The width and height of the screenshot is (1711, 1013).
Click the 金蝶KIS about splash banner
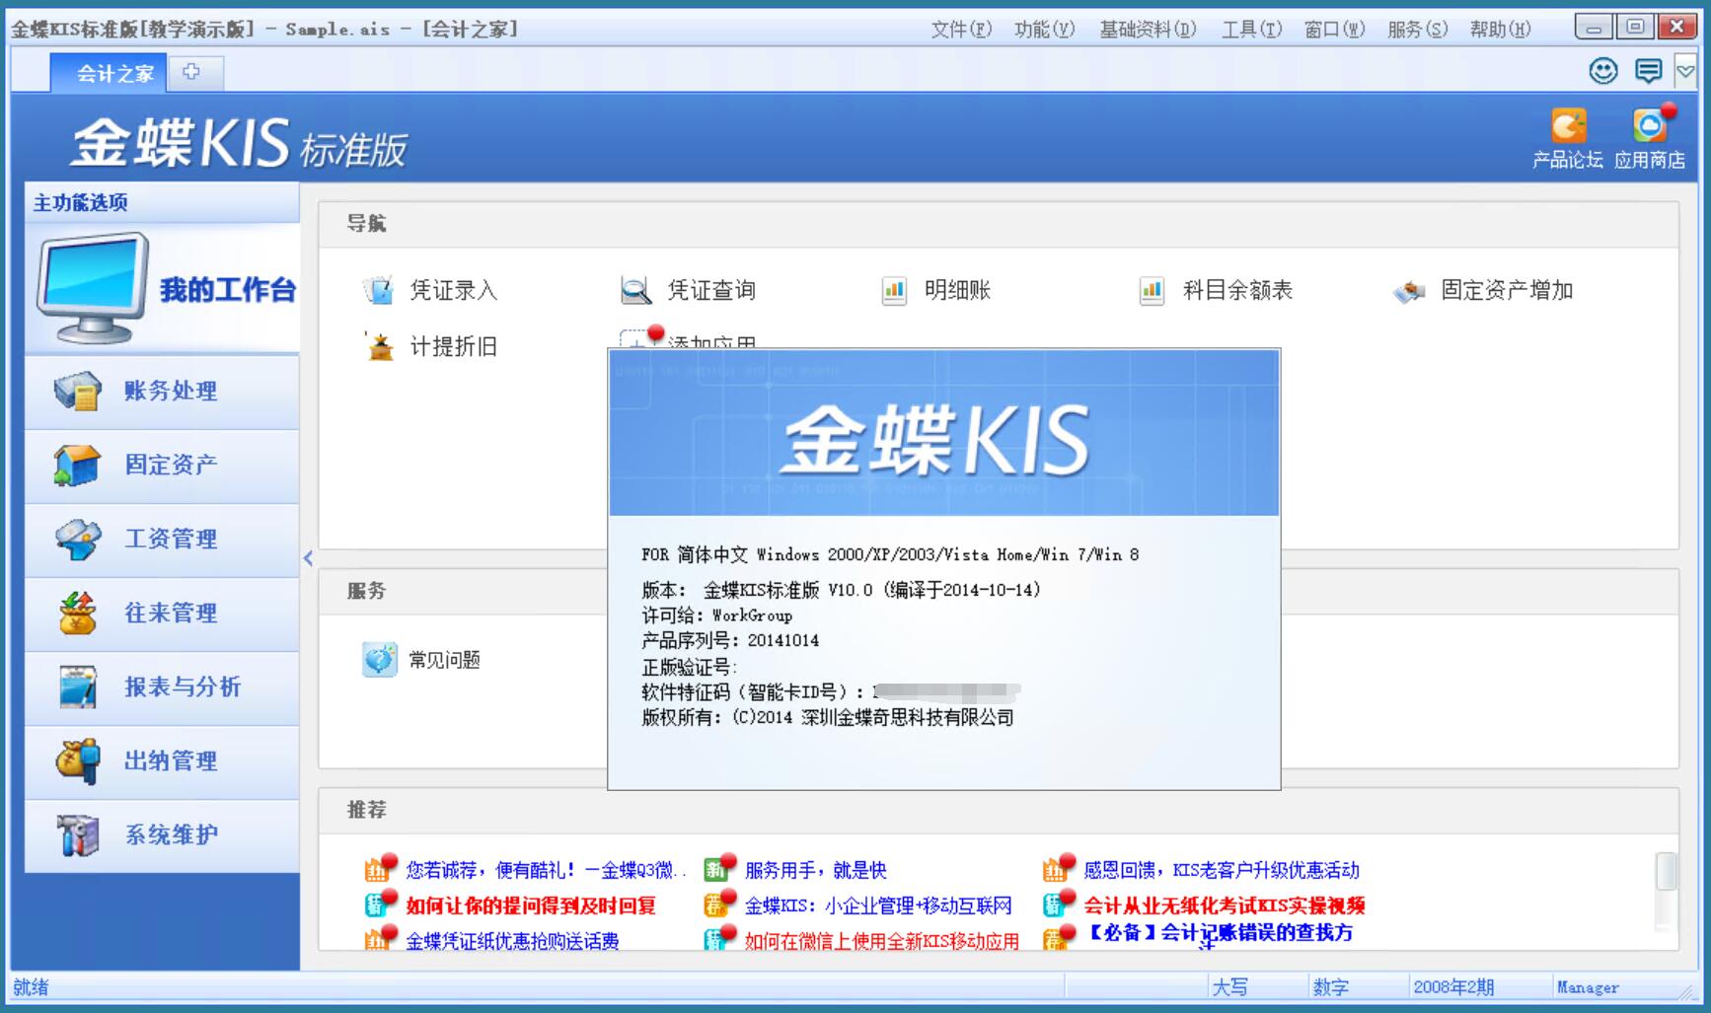coord(944,433)
